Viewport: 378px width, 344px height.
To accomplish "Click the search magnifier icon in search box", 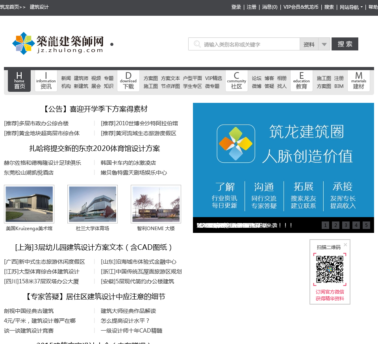I will click(197, 44).
